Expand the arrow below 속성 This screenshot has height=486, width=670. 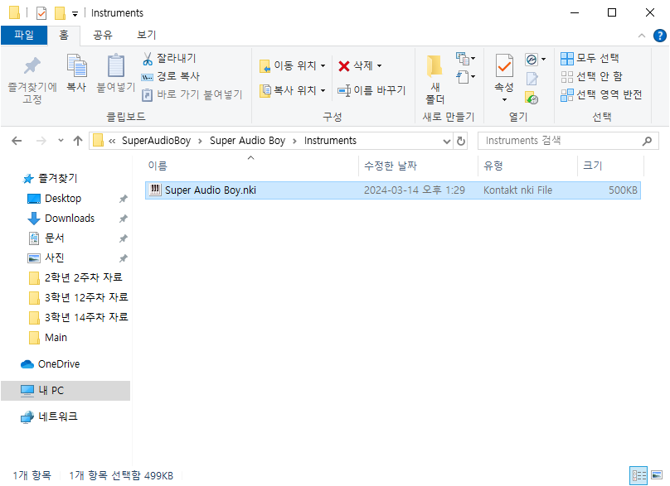coord(505,100)
